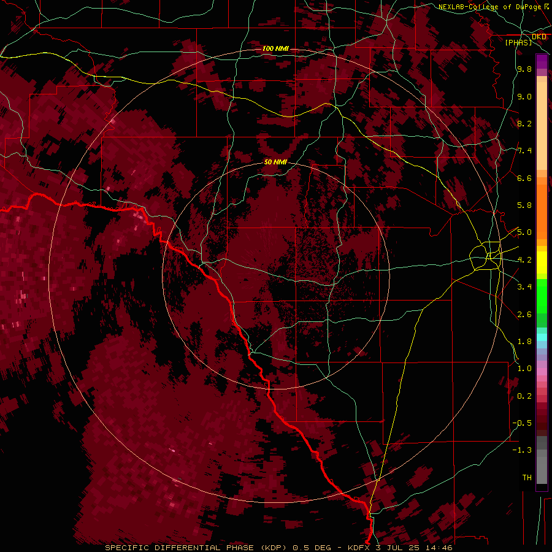Click the Specific Differential Phase KDFX caption
The width and height of the screenshot is (552, 552).
pyautogui.click(x=279, y=548)
